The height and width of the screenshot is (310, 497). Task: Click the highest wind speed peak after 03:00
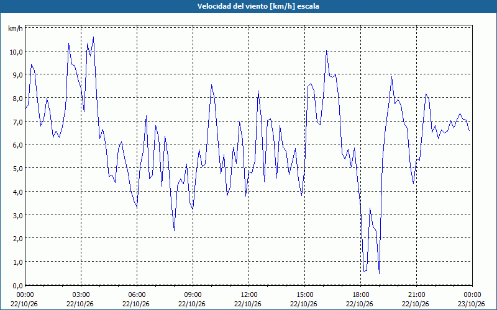pyautogui.click(x=93, y=37)
